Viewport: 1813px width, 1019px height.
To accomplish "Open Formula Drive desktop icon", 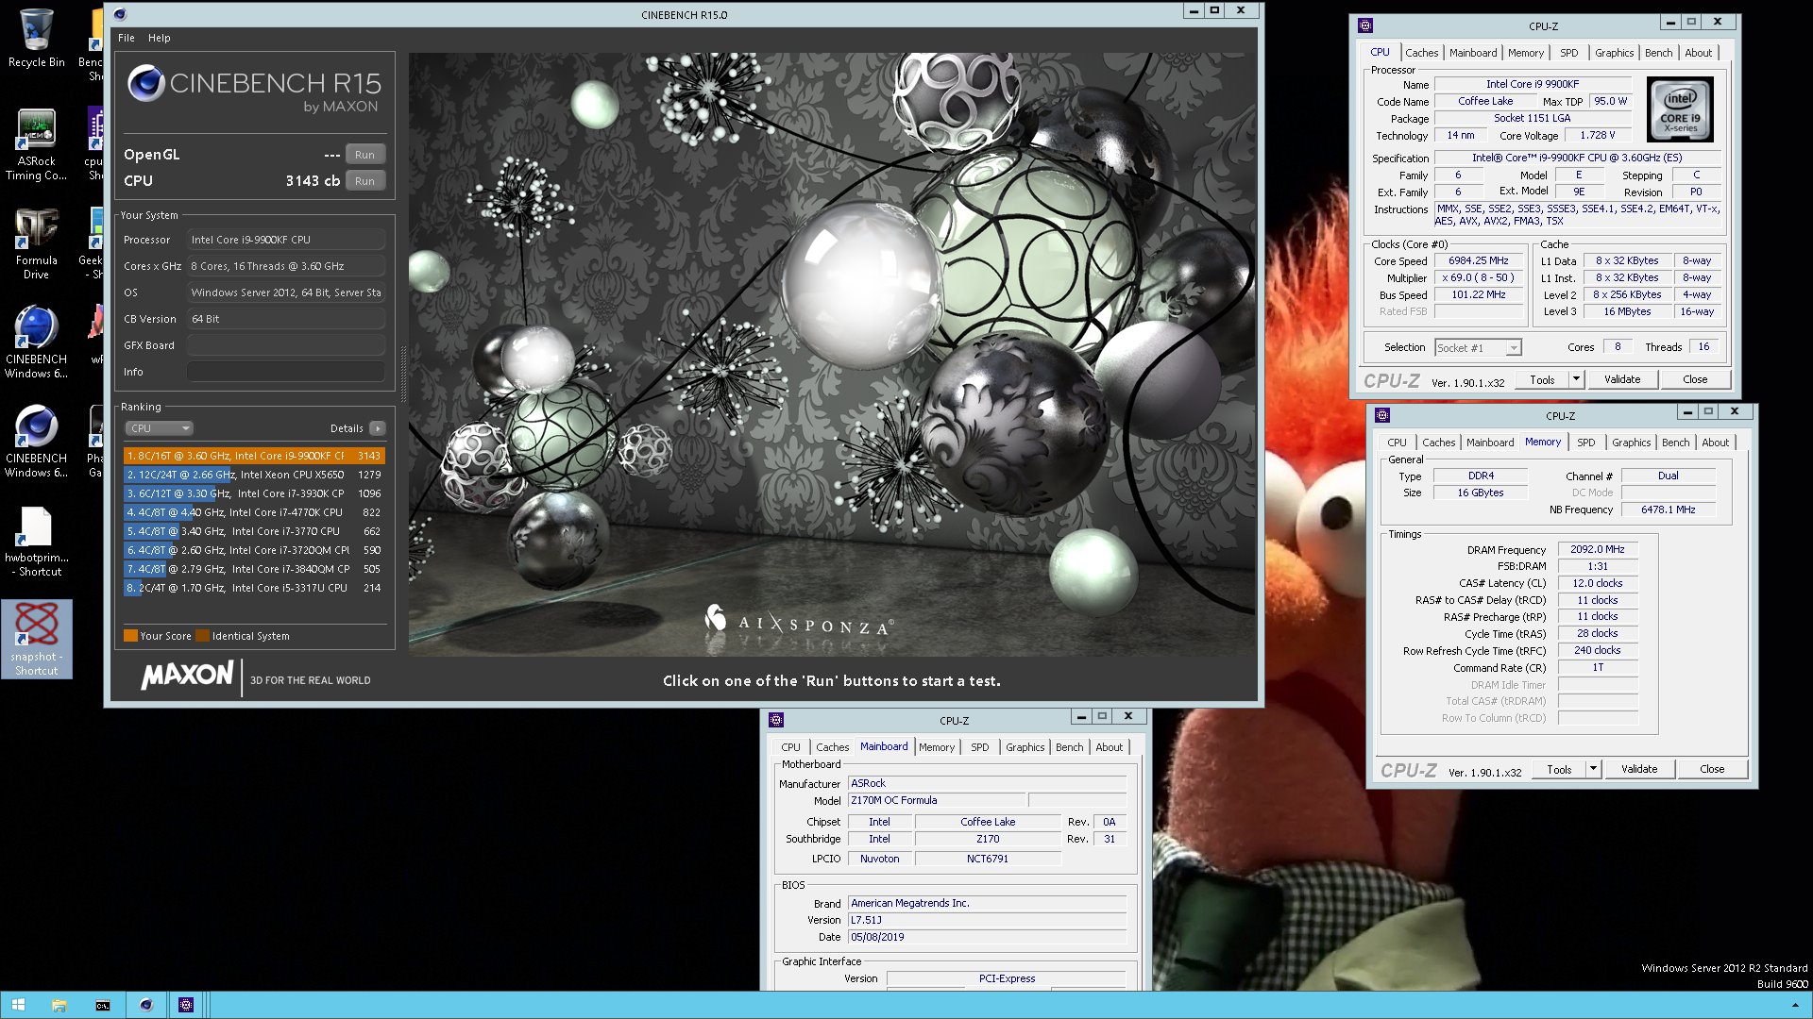I will tap(36, 243).
